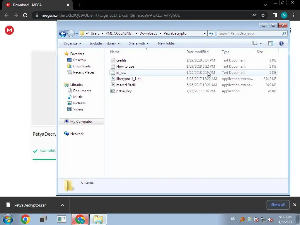Select My Computer in navigation pane
Screen dimensions: 300x225
(81, 122)
